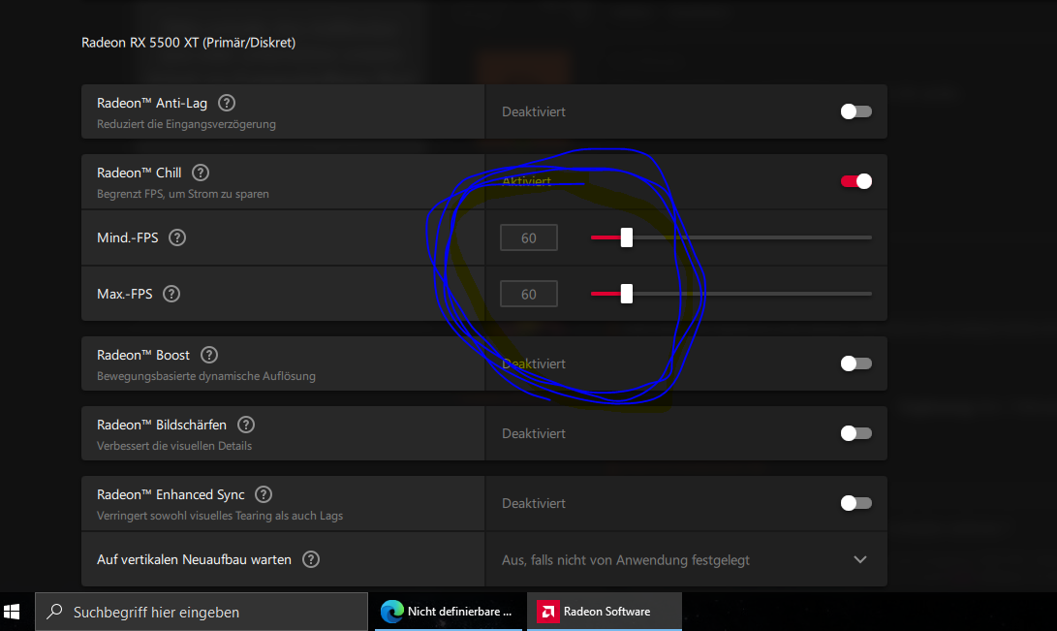Click the search magnifier icon in taskbar
Image resolution: width=1057 pixels, height=631 pixels.
pos(54,612)
